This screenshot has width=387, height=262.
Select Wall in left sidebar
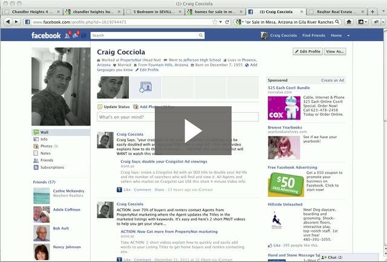[61, 132]
